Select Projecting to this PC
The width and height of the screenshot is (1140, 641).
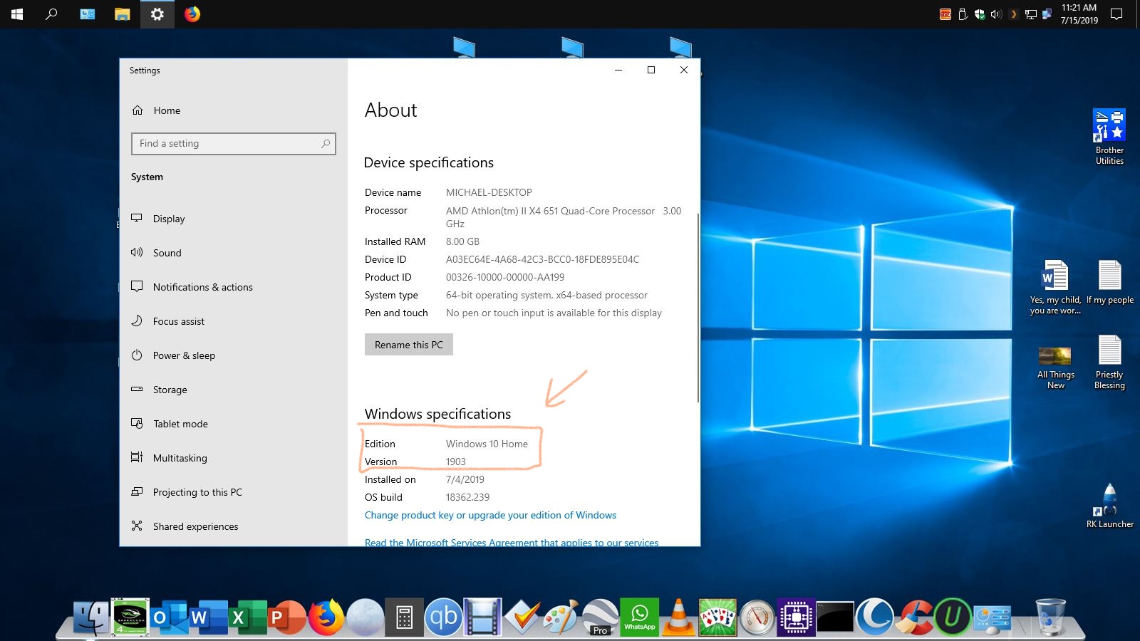pyautogui.click(x=187, y=492)
